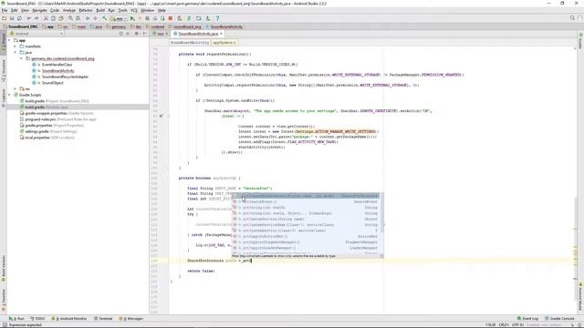Click the Replace toolbar icon
The width and height of the screenshot is (584, 328).
click(x=78, y=18)
